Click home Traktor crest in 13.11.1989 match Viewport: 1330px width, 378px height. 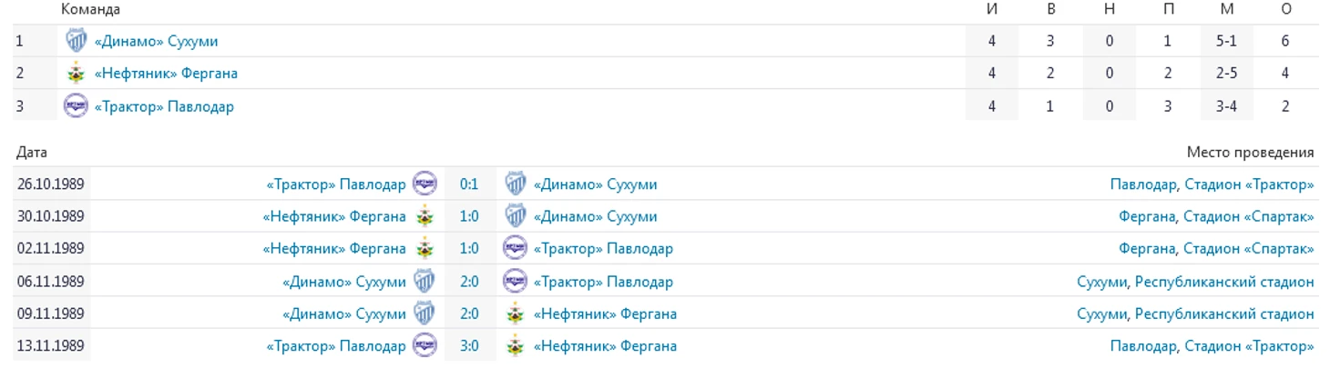[425, 346]
